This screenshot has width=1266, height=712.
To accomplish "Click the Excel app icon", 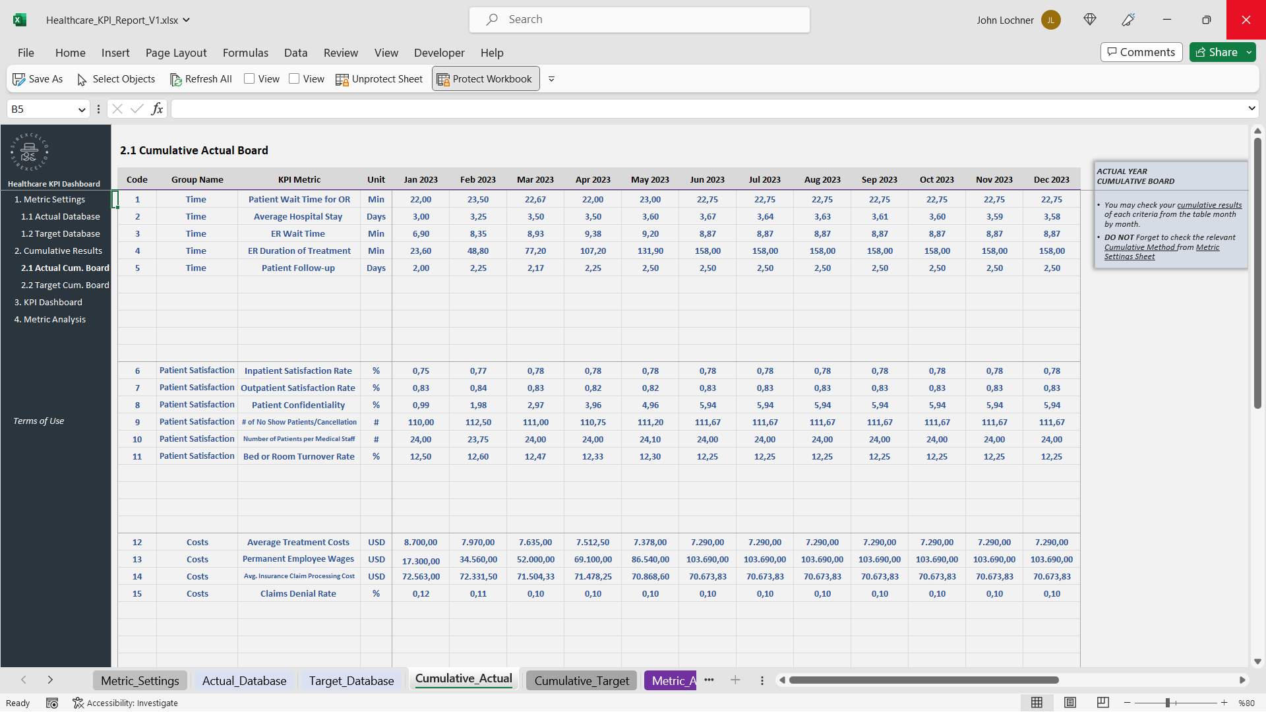I will pyautogui.click(x=20, y=20).
